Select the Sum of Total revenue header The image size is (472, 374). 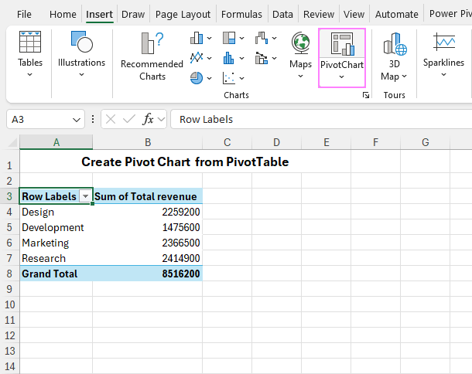[148, 196]
